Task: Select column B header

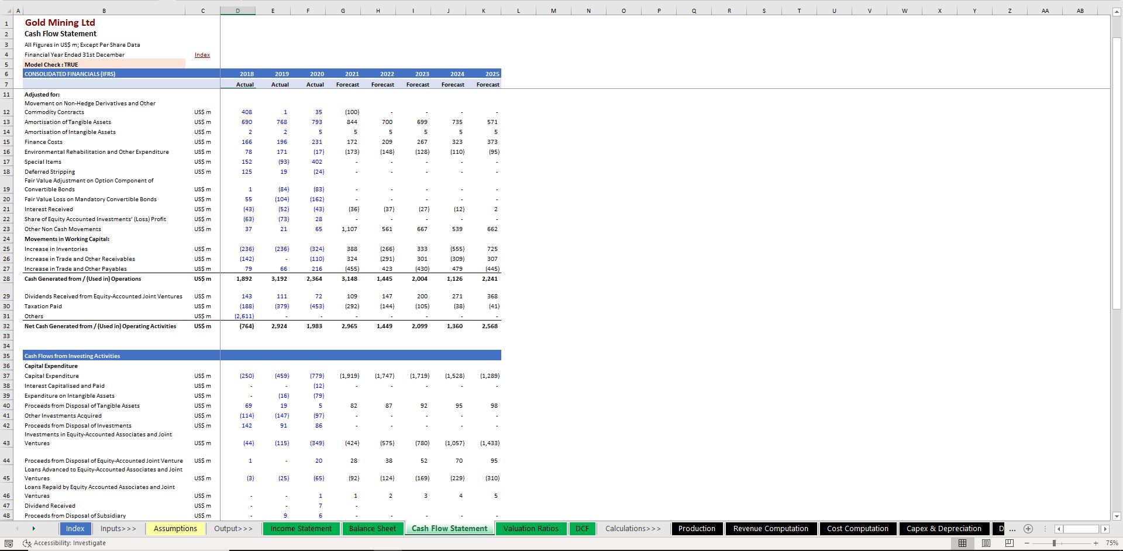Action: point(104,11)
